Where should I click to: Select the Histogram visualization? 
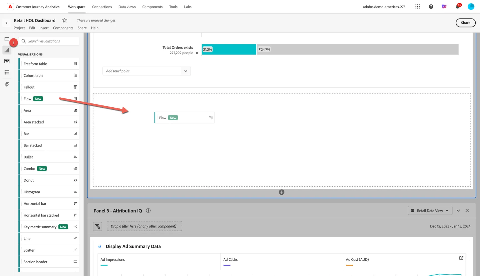[49, 192]
